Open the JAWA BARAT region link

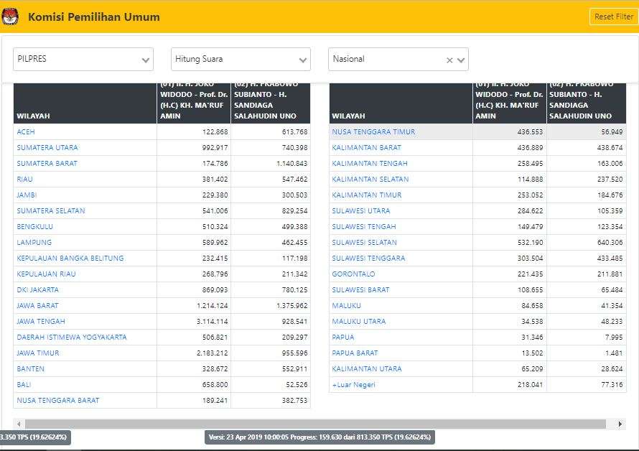tap(38, 306)
